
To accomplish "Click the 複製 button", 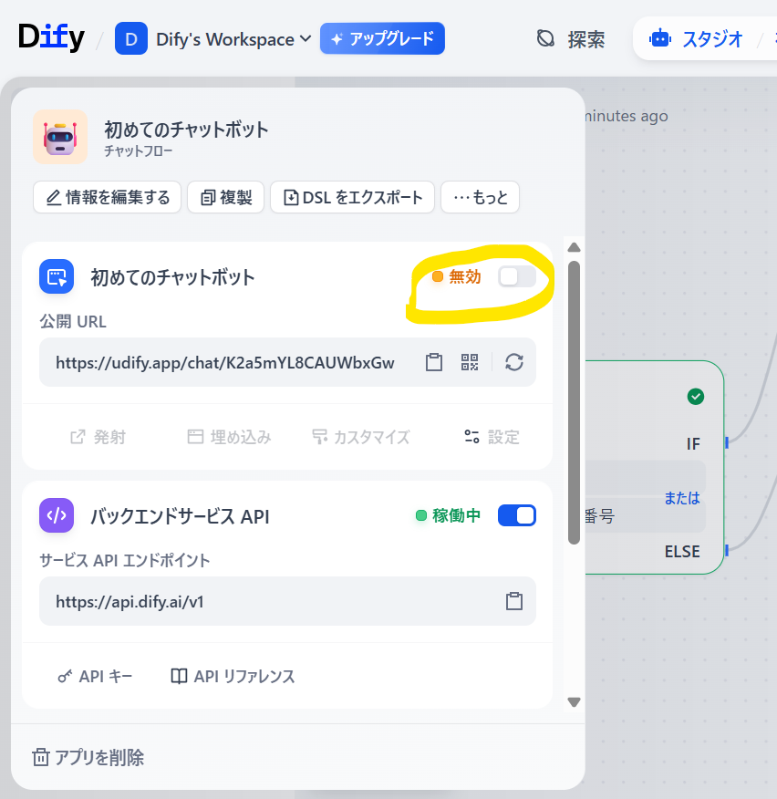I will coord(225,197).
